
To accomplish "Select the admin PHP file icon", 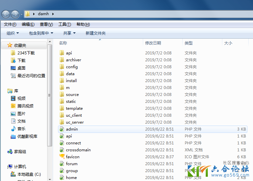I will 62,129.
